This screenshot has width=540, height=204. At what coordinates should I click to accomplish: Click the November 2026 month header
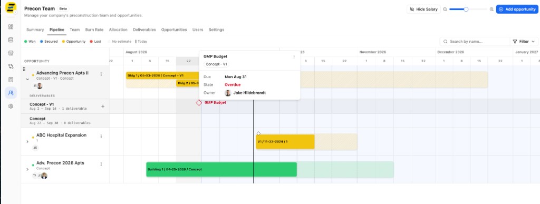pyautogui.click(x=373, y=52)
